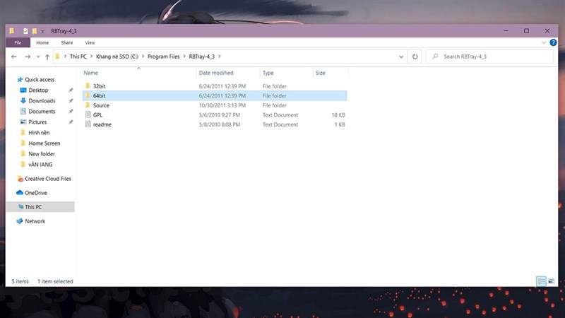Open the Quick Access Toolbar customize dropdown
This screenshot has height=318, width=565.
click(x=44, y=31)
